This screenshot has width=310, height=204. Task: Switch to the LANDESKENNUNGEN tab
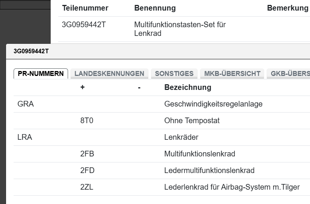(x=109, y=74)
